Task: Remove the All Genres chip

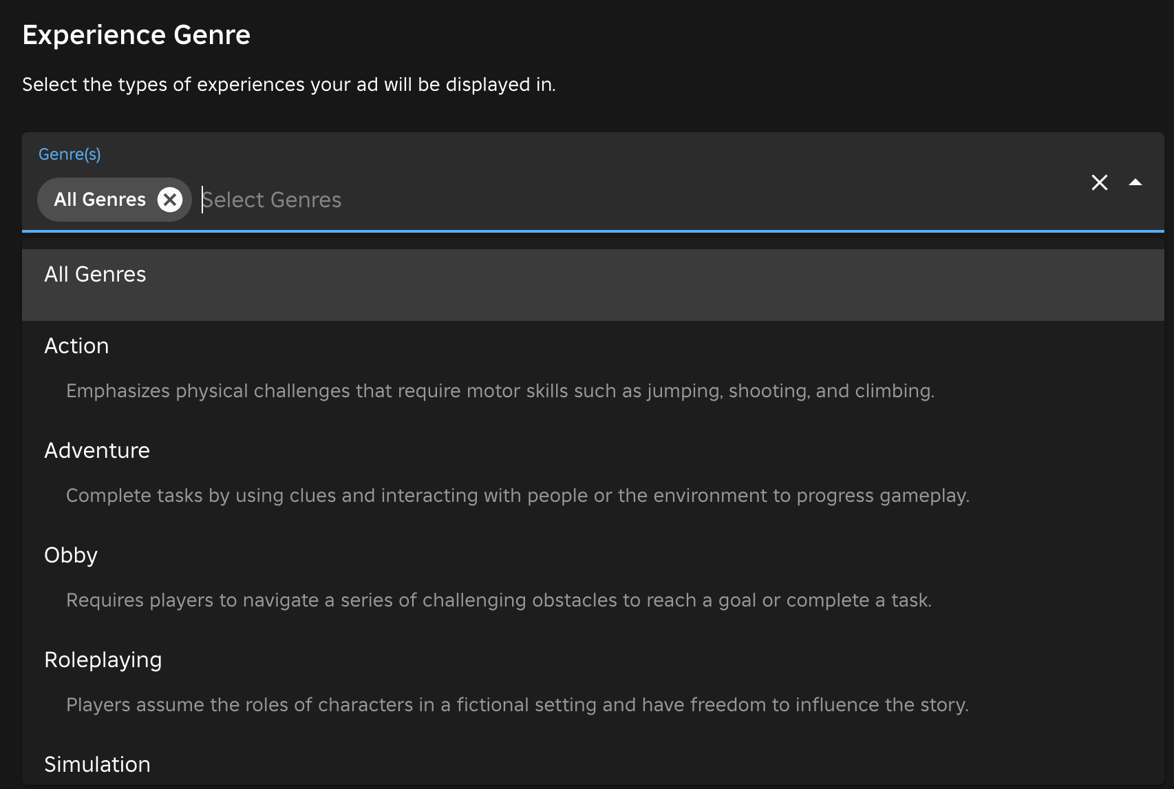Action: click(x=170, y=200)
